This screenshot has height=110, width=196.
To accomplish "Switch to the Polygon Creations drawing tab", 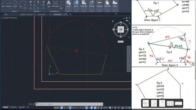I will (26, 14).
